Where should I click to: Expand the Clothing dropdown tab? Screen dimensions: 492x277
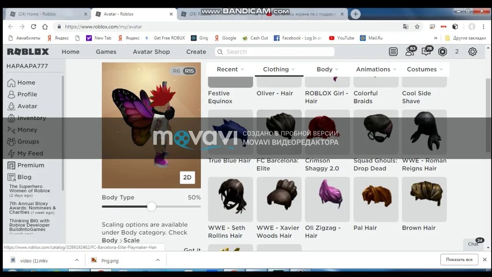(279, 69)
